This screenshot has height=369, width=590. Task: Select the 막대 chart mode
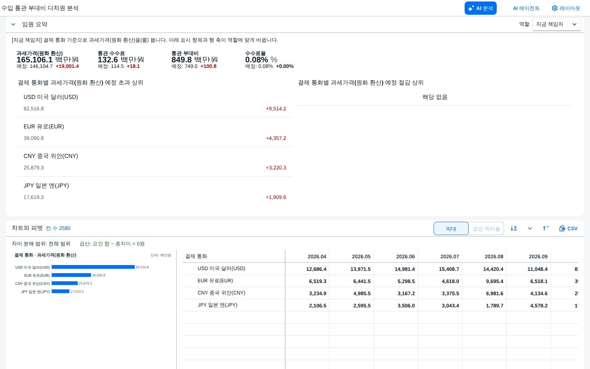pos(451,228)
